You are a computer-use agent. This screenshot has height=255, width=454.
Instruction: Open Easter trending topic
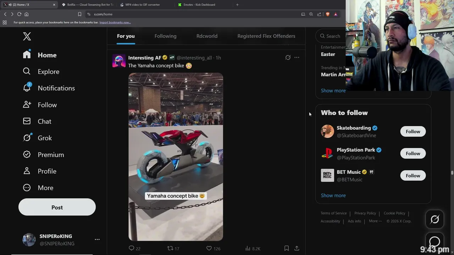pyautogui.click(x=328, y=54)
